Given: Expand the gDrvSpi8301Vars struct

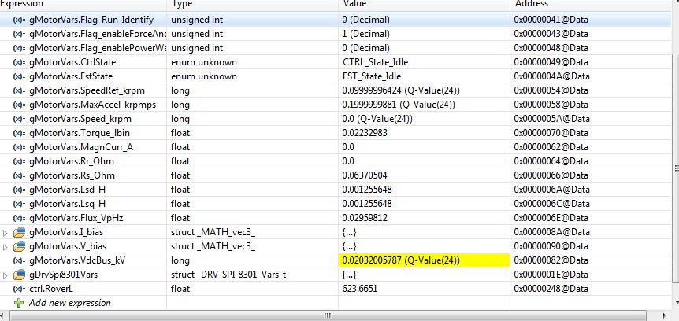Looking at the screenshot, I should click(x=6, y=275).
